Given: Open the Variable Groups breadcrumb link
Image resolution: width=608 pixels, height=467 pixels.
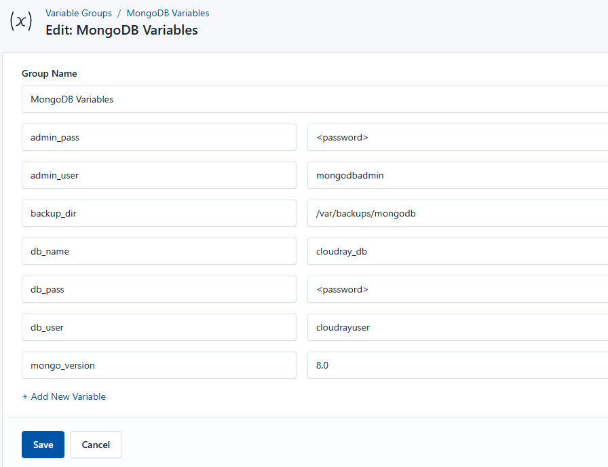Looking at the screenshot, I should point(78,13).
